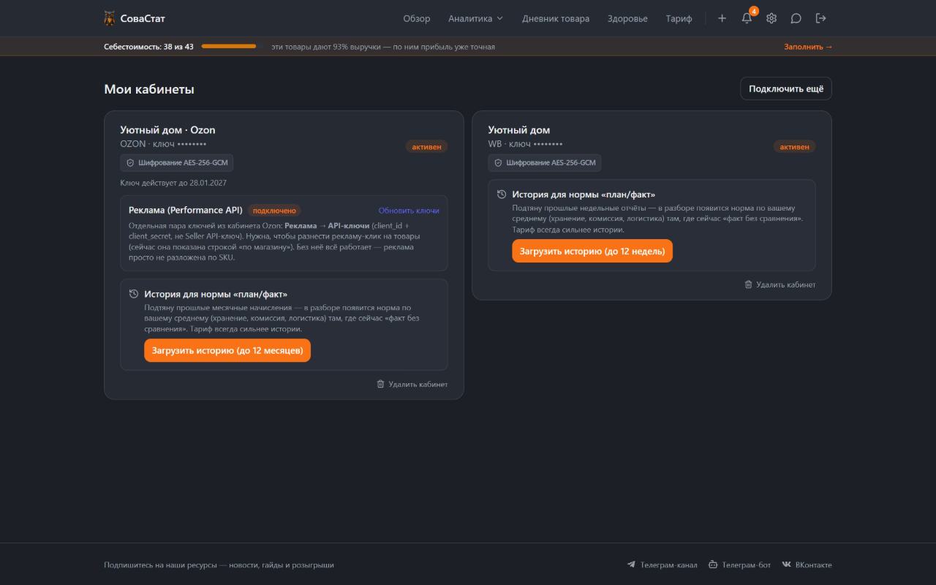
Task: Click Себестоимость: 38 из 43 text
Action: (x=148, y=47)
